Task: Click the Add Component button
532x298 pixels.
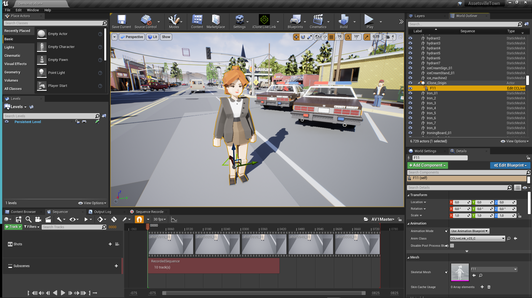Action: 427,165
